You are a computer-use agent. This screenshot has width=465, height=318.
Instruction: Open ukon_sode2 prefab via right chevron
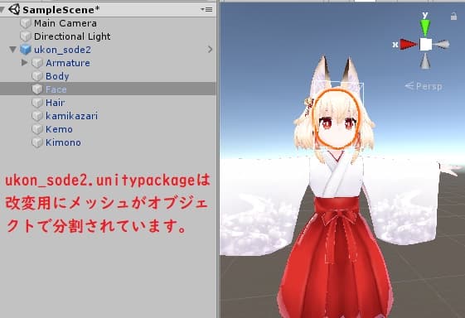210,49
